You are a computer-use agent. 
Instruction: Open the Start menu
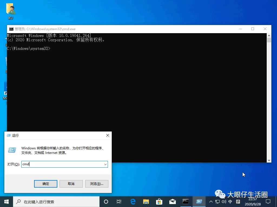pyautogui.click(x=6, y=201)
